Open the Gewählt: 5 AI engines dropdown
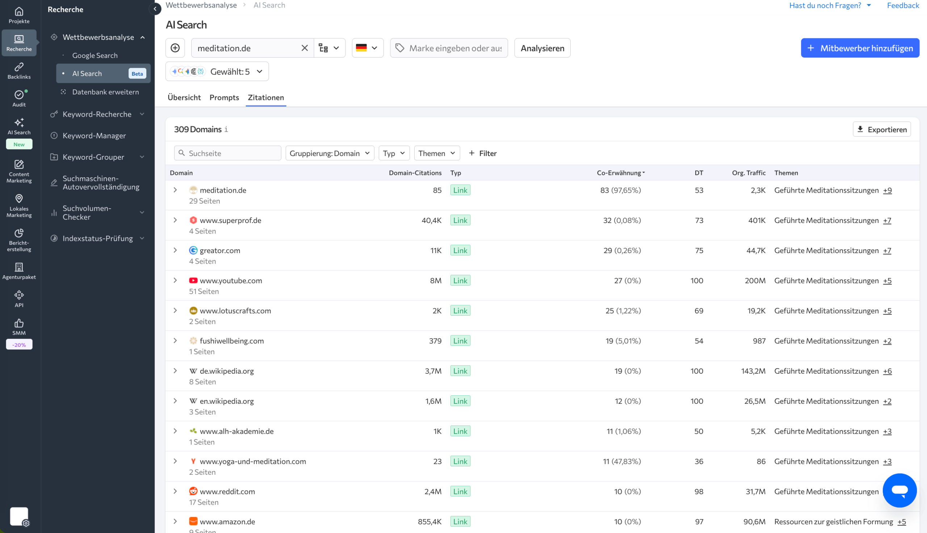Image resolution: width=927 pixels, height=533 pixels. tap(217, 71)
